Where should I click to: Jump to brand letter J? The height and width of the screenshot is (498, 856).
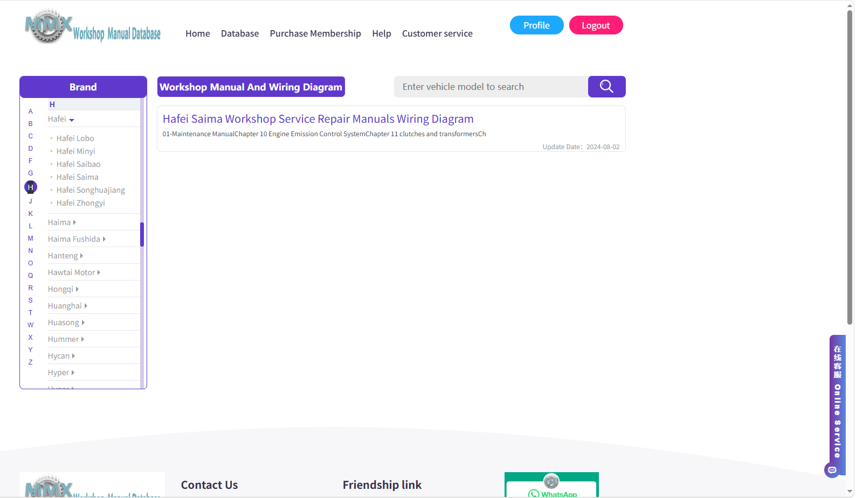point(31,201)
